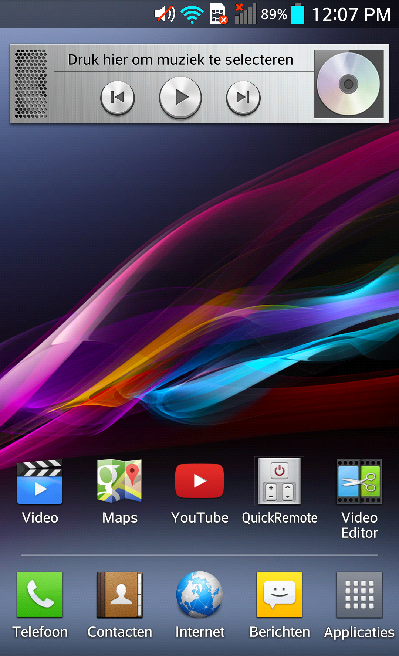Tap the SIM card error icon
Screen dimensions: 399x656
[x=219, y=14]
